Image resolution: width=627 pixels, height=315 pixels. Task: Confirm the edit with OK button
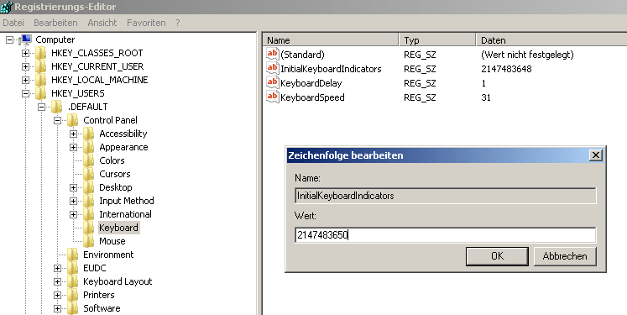click(x=497, y=256)
